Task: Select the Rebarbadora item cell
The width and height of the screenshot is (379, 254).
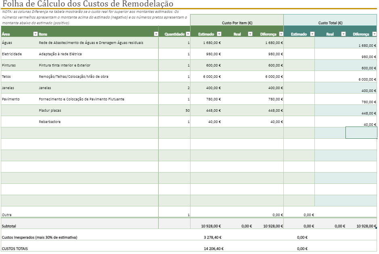Action: pyautogui.click(x=98, y=122)
